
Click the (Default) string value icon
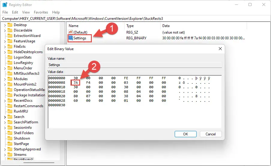point(71,32)
